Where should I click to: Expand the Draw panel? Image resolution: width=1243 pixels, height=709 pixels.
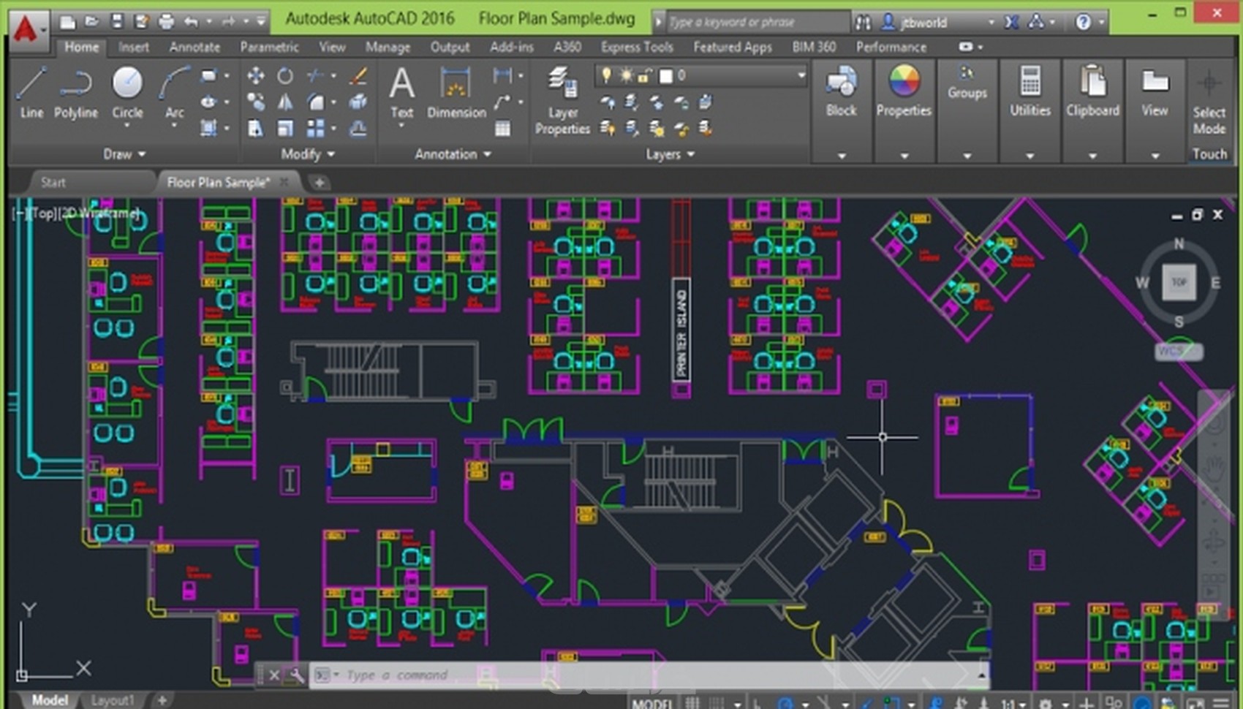pos(124,154)
